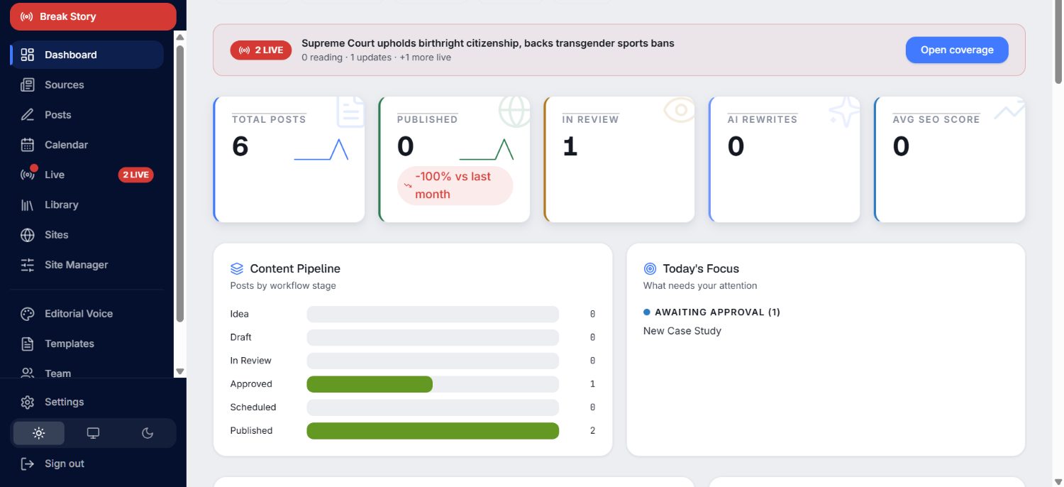Open Library in the sidebar

click(x=87, y=205)
